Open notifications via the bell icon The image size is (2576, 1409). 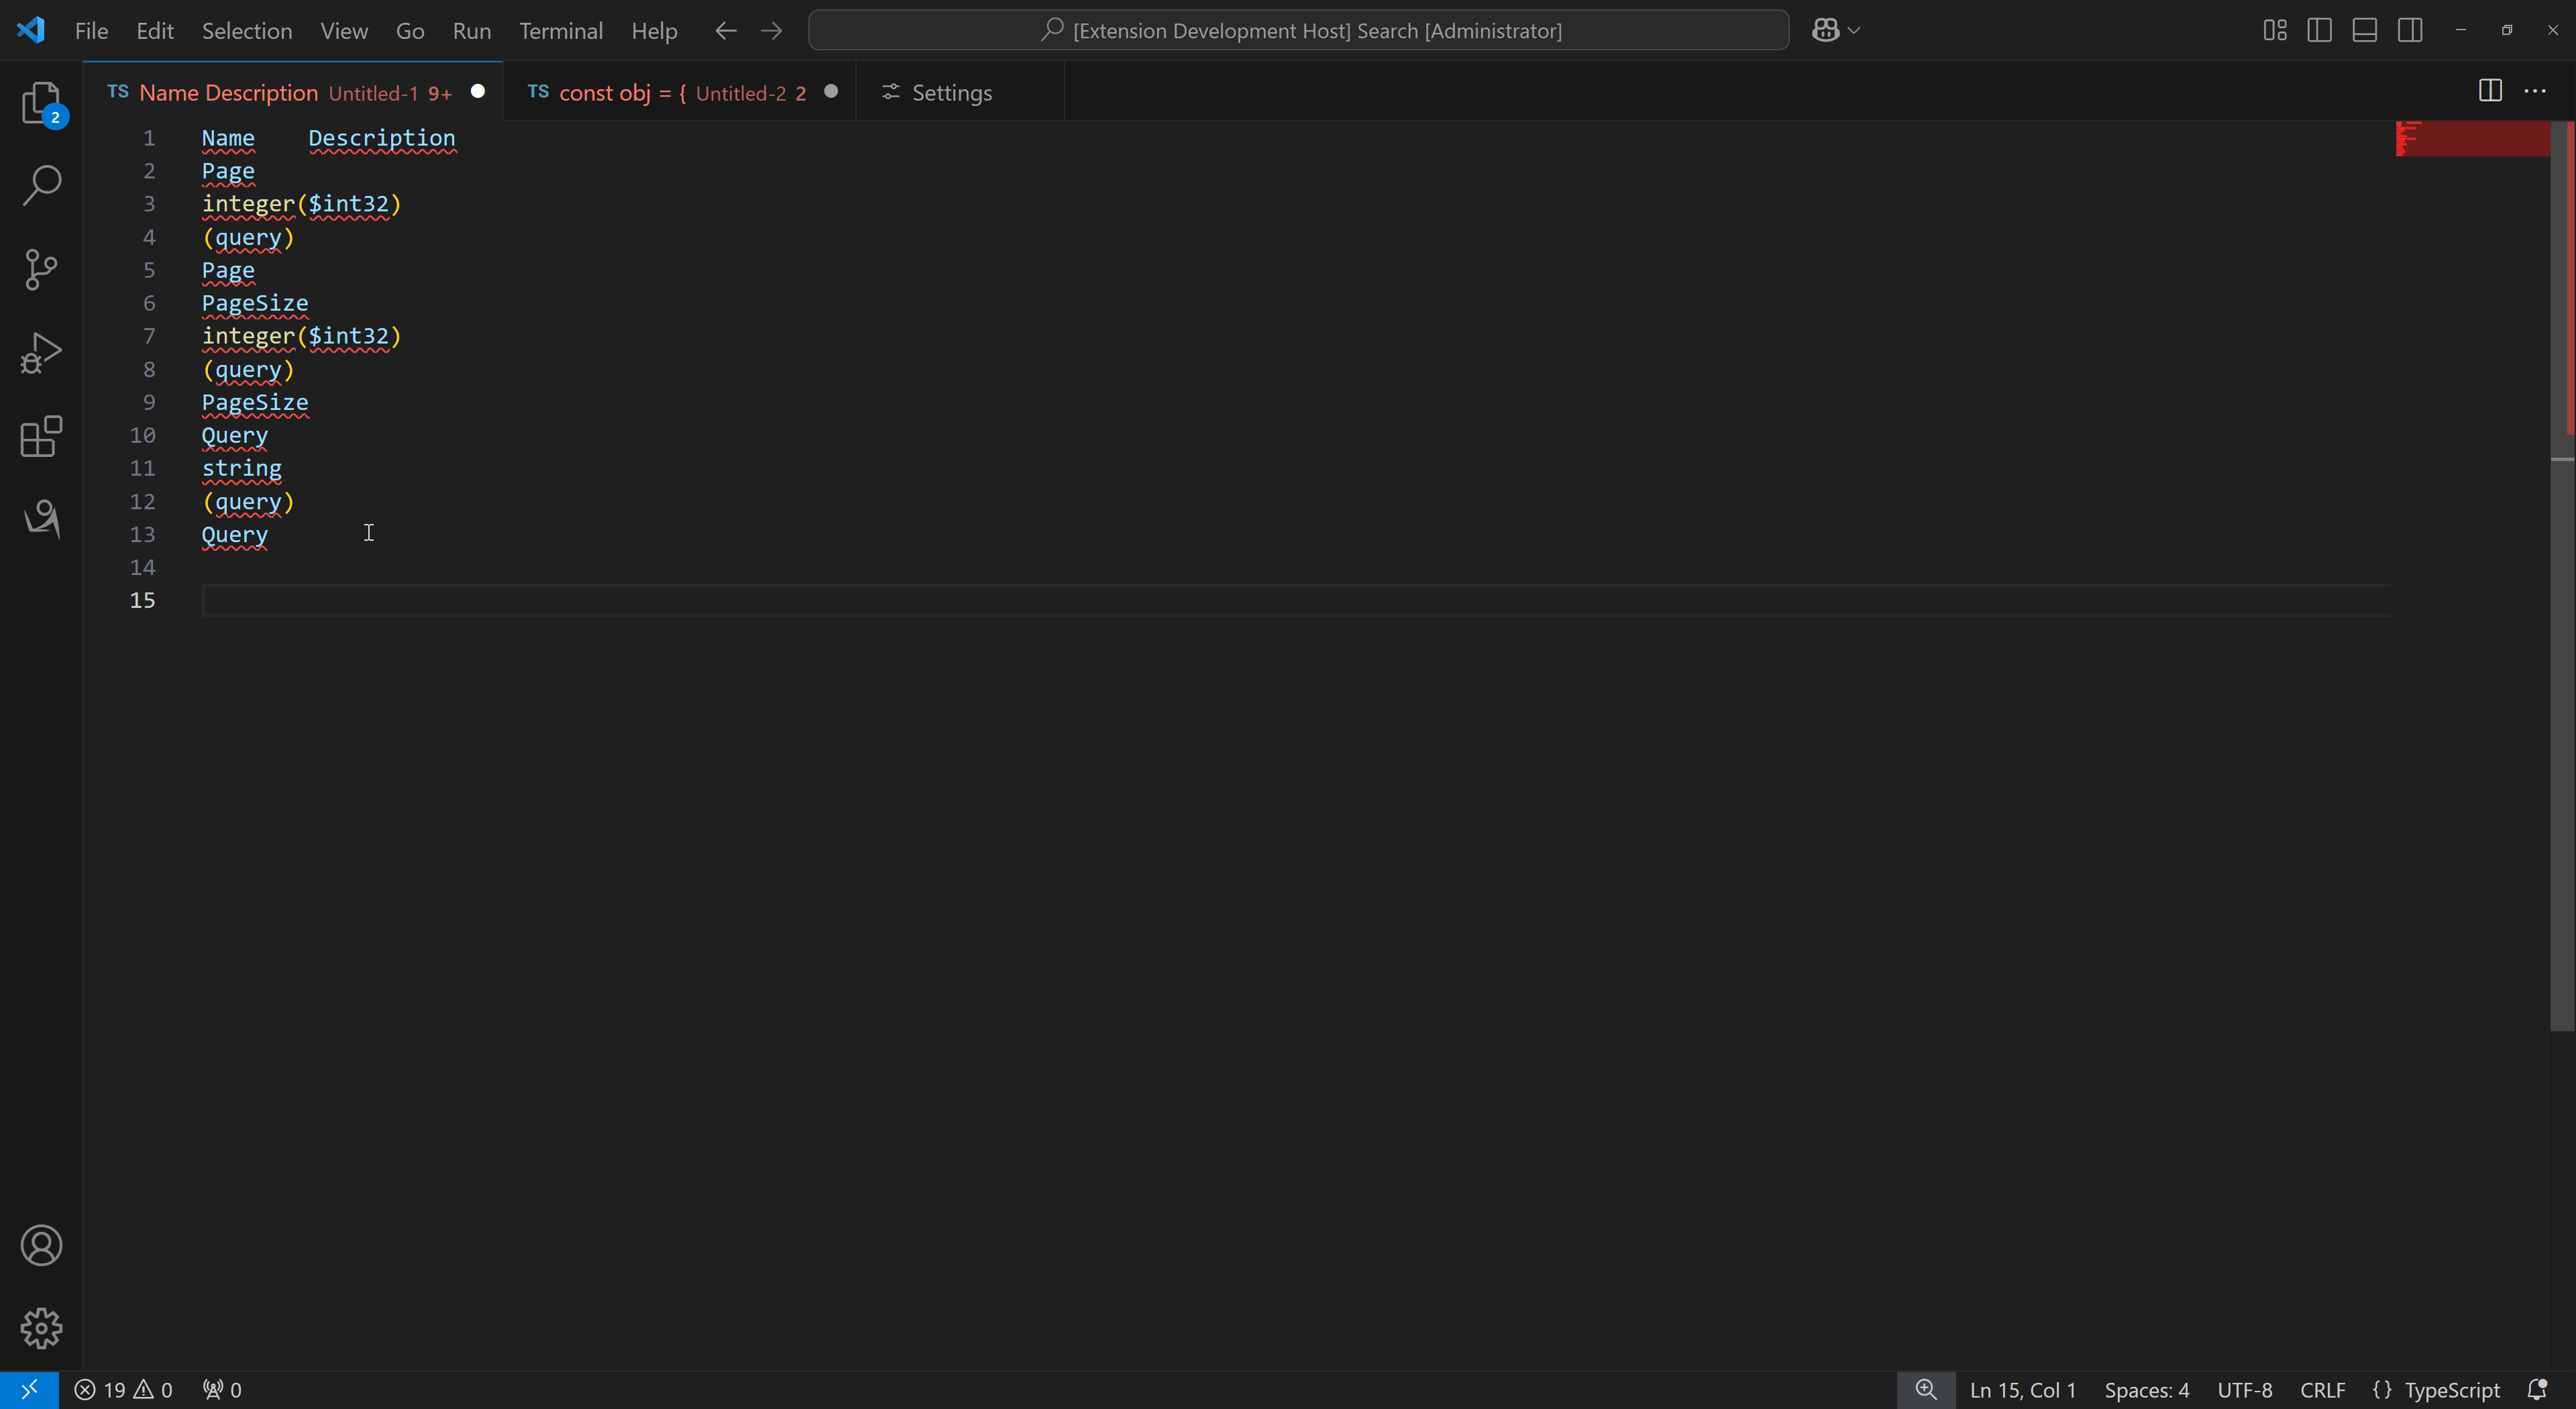[x=2538, y=1389]
